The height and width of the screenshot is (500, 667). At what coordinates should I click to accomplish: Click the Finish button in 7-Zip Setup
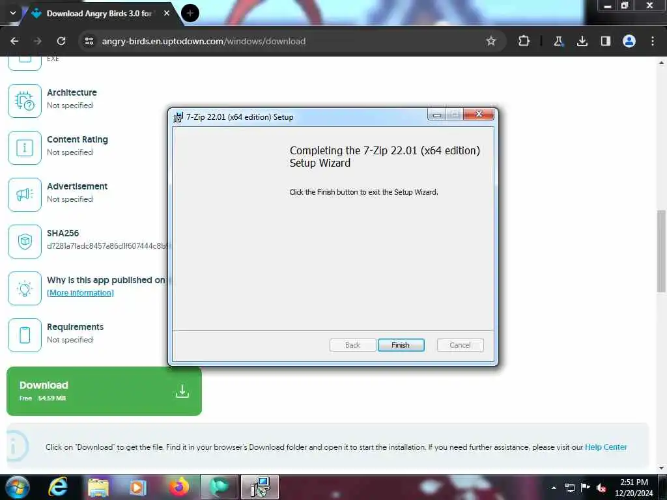pyautogui.click(x=401, y=345)
